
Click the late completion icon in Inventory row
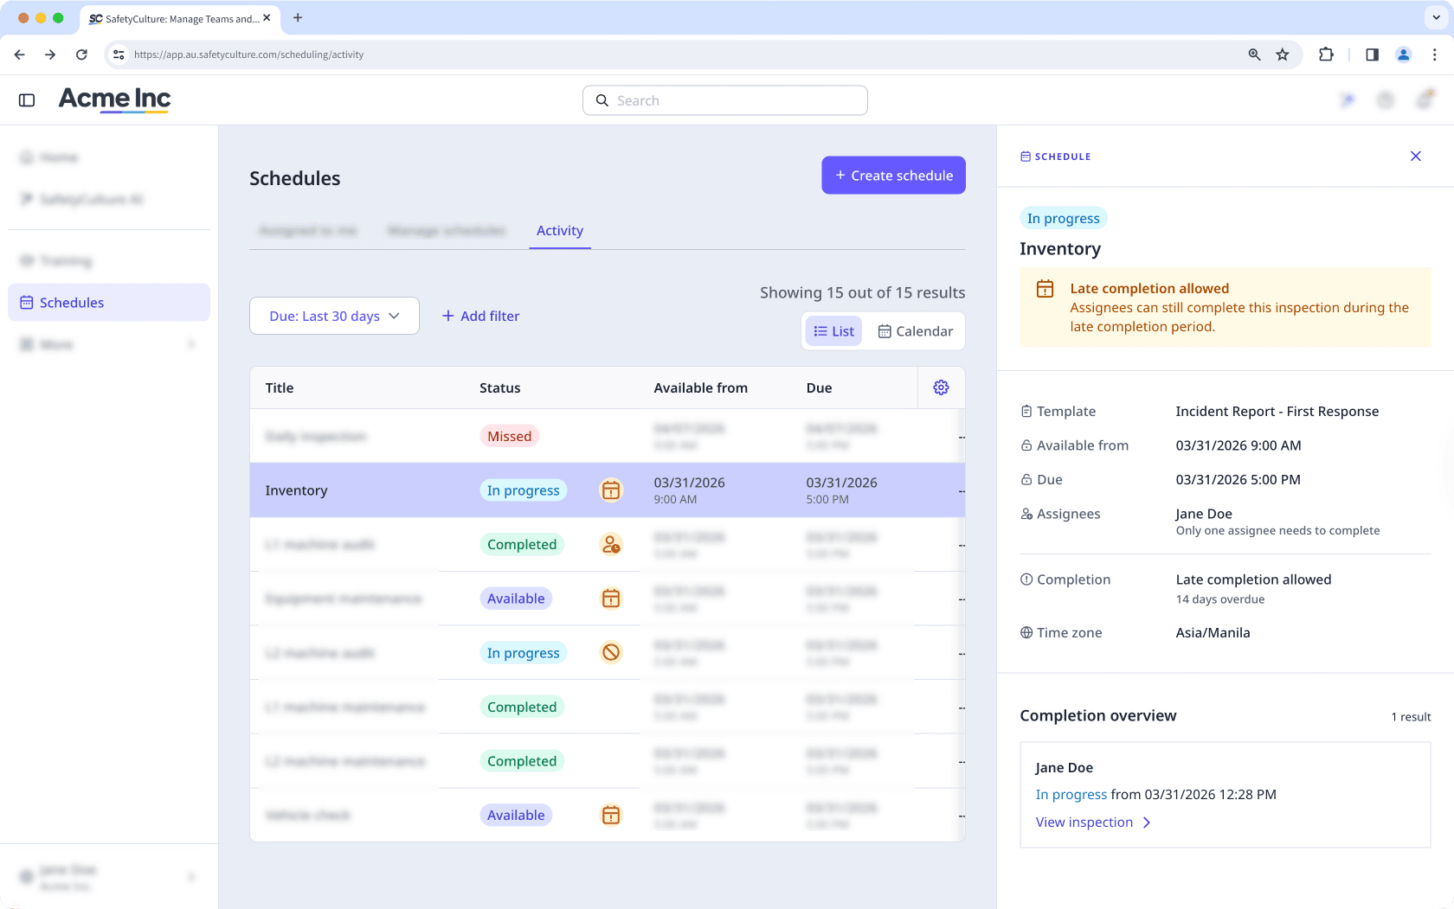(611, 490)
